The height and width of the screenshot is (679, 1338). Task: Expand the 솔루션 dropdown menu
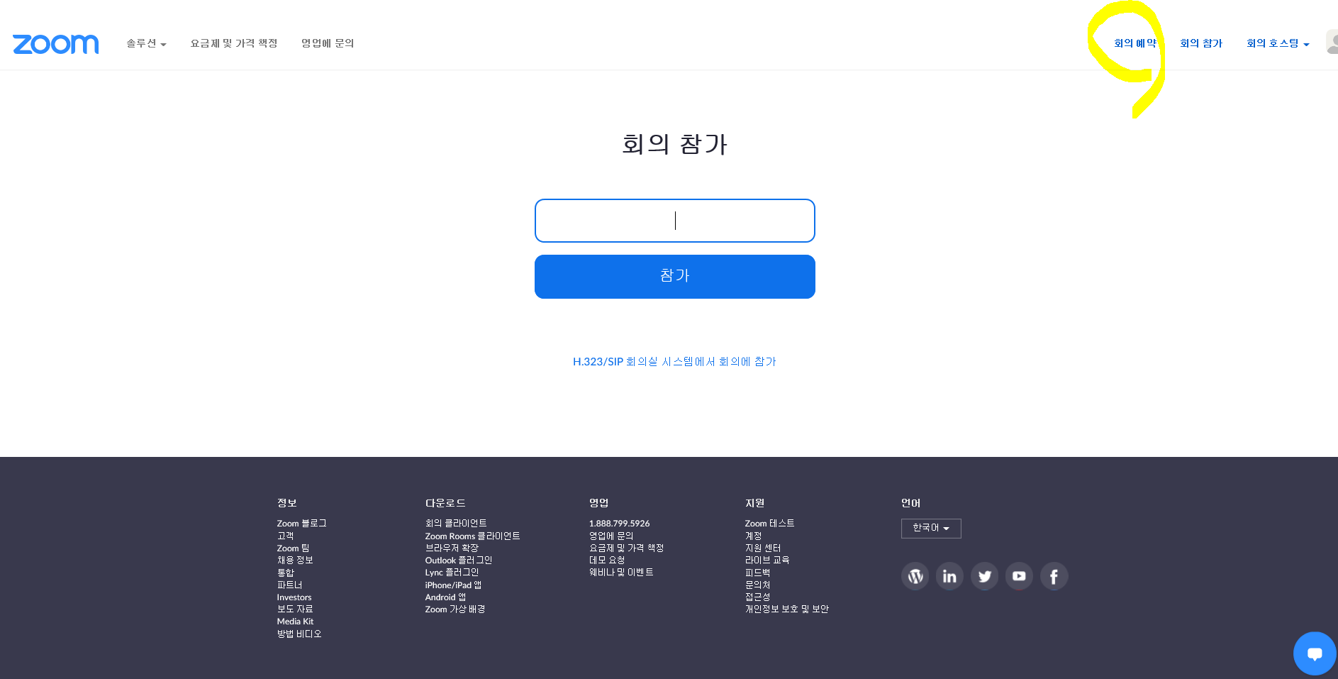(146, 43)
